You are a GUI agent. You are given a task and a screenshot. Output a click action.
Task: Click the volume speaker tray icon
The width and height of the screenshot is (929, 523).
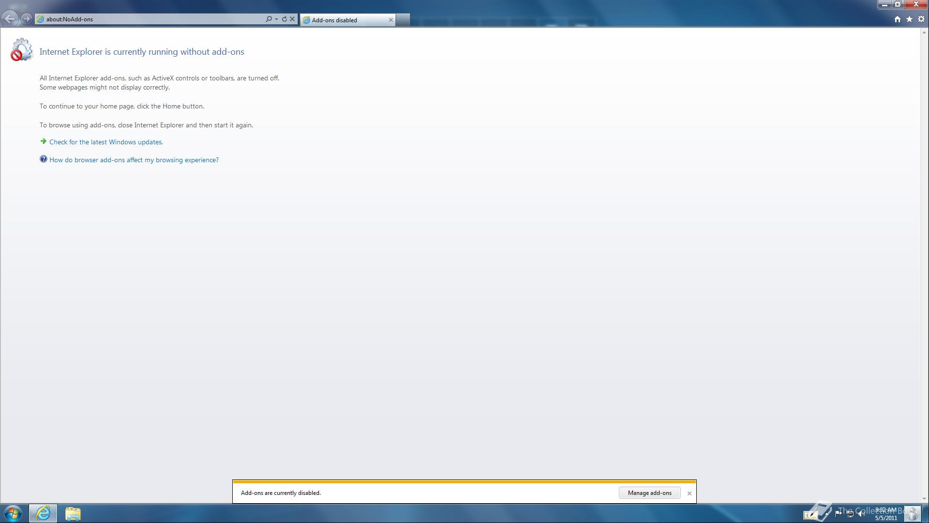861,514
